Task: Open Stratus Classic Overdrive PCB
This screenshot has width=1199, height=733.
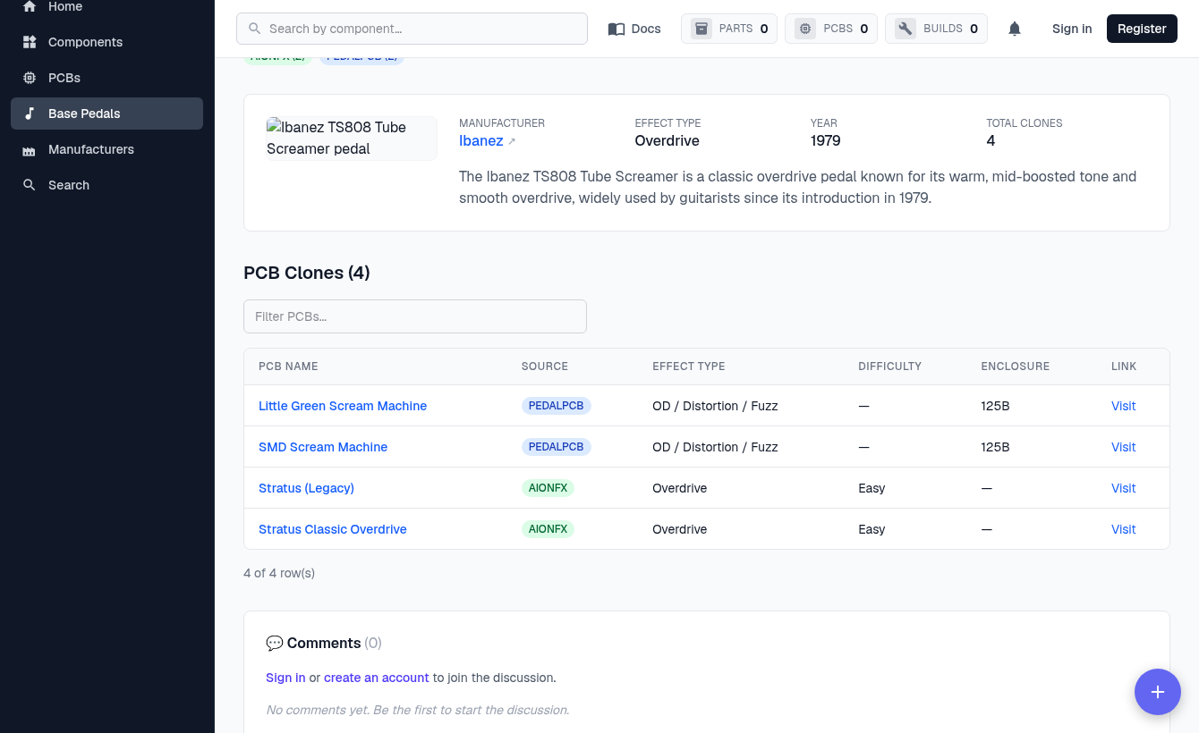Action: [333, 529]
